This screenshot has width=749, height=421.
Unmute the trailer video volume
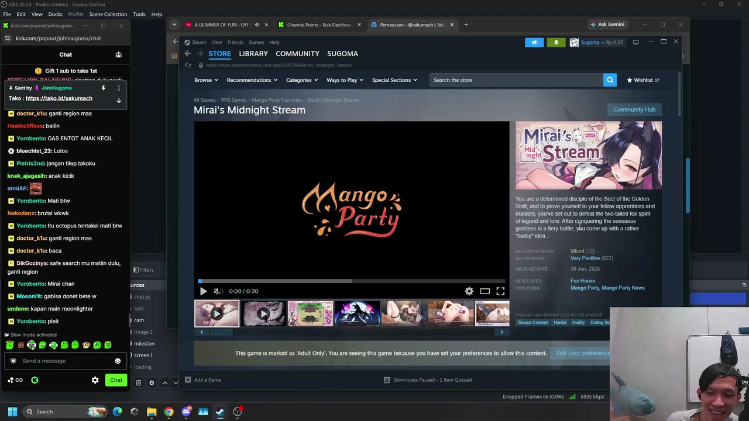coord(218,291)
